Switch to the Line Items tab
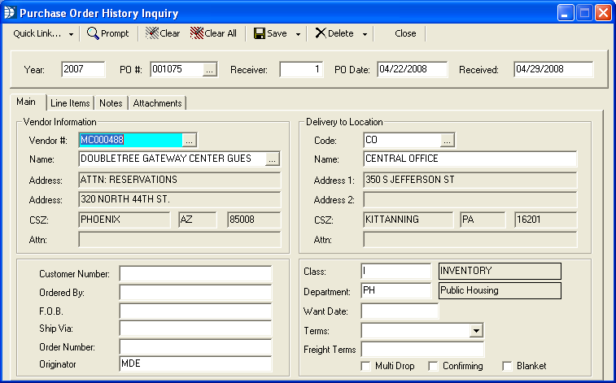This screenshot has width=616, height=383. (x=70, y=103)
